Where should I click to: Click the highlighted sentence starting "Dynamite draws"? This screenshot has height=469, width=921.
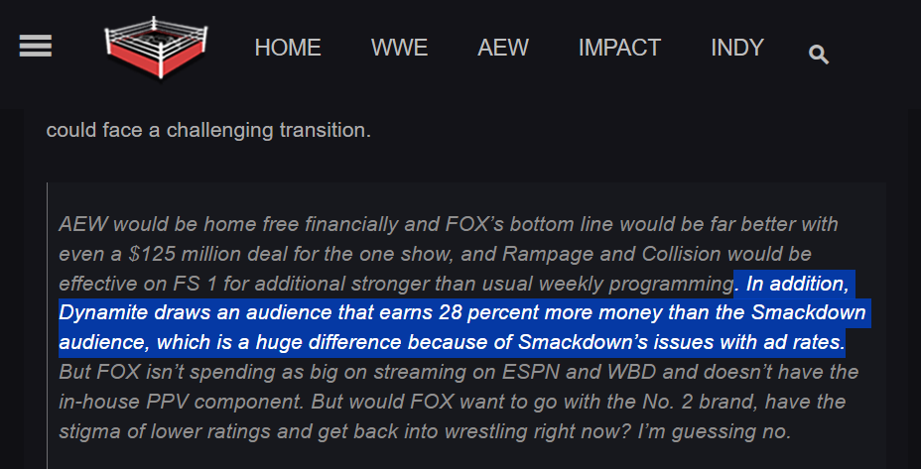(x=298, y=314)
